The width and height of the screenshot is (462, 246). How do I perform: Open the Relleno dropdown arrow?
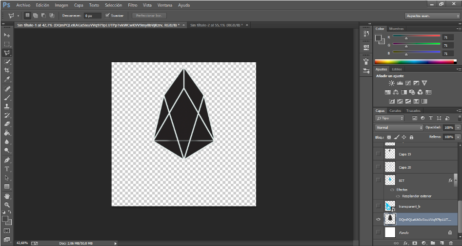point(458,137)
